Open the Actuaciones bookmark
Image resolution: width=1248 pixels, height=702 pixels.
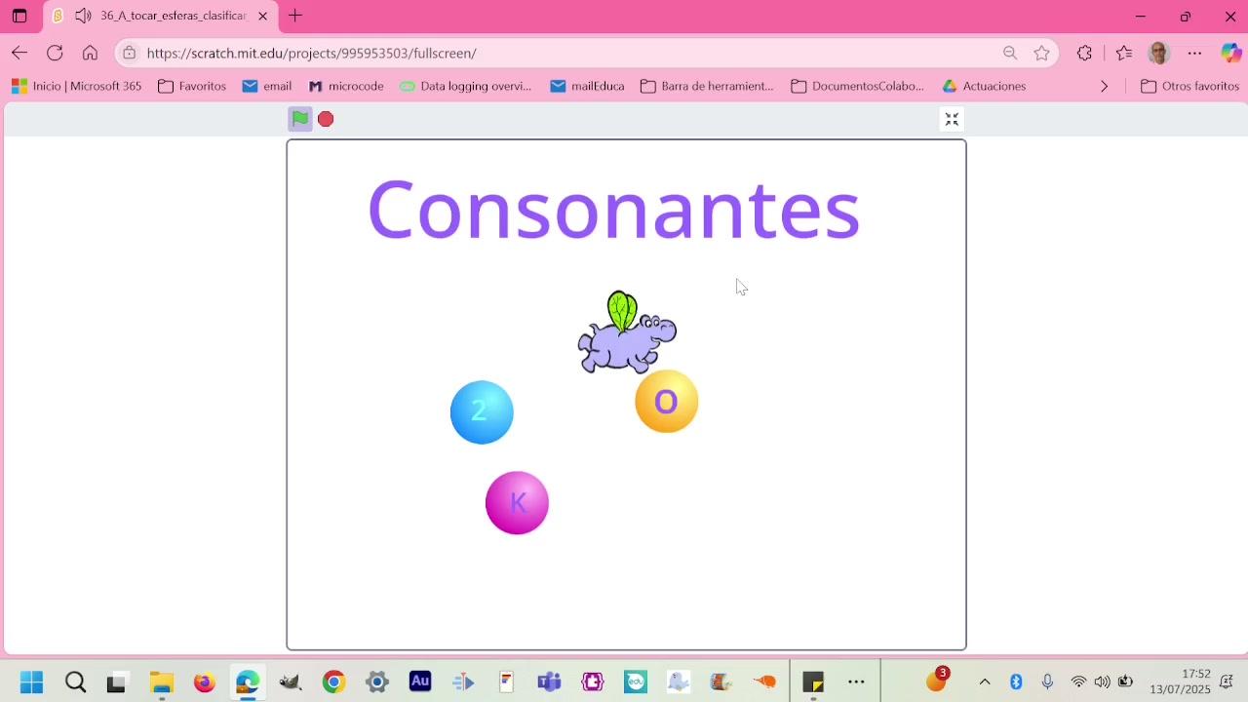(x=984, y=86)
